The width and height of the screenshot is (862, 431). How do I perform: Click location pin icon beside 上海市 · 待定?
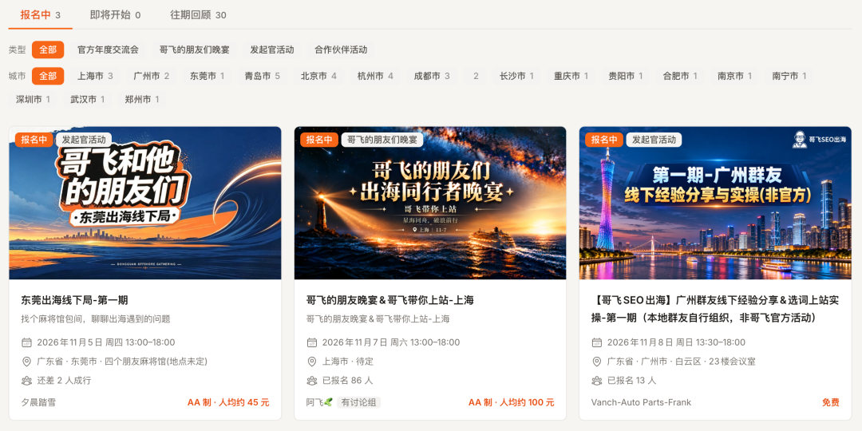click(x=312, y=362)
